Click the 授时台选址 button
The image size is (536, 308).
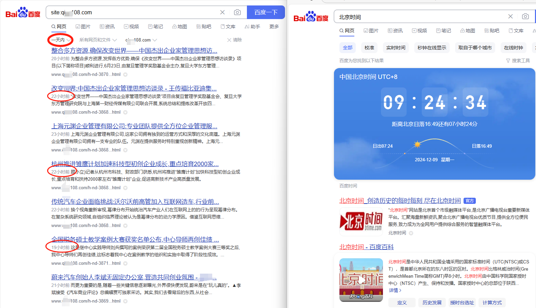pyautogui.click(x=462, y=303)
